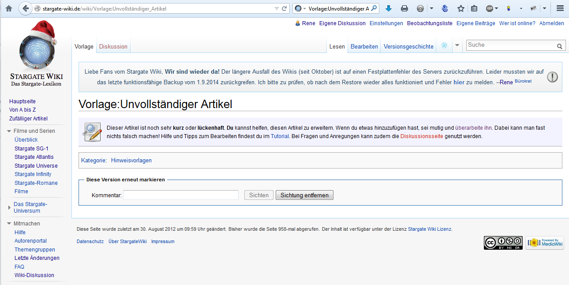Open the downloads arrow icon
This screenshot has height=285, width=569.
click(x=389, y=8)
